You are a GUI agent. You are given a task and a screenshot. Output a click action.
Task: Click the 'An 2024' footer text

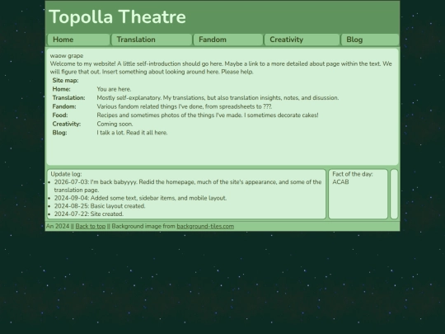pos(58,226)
